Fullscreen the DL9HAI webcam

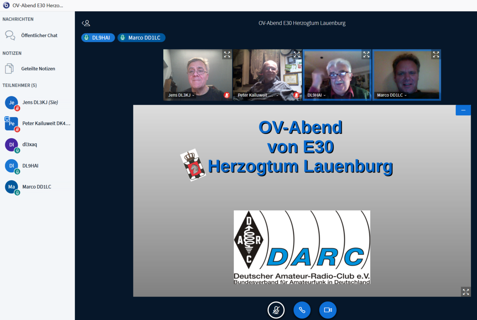tap(366, 55)
